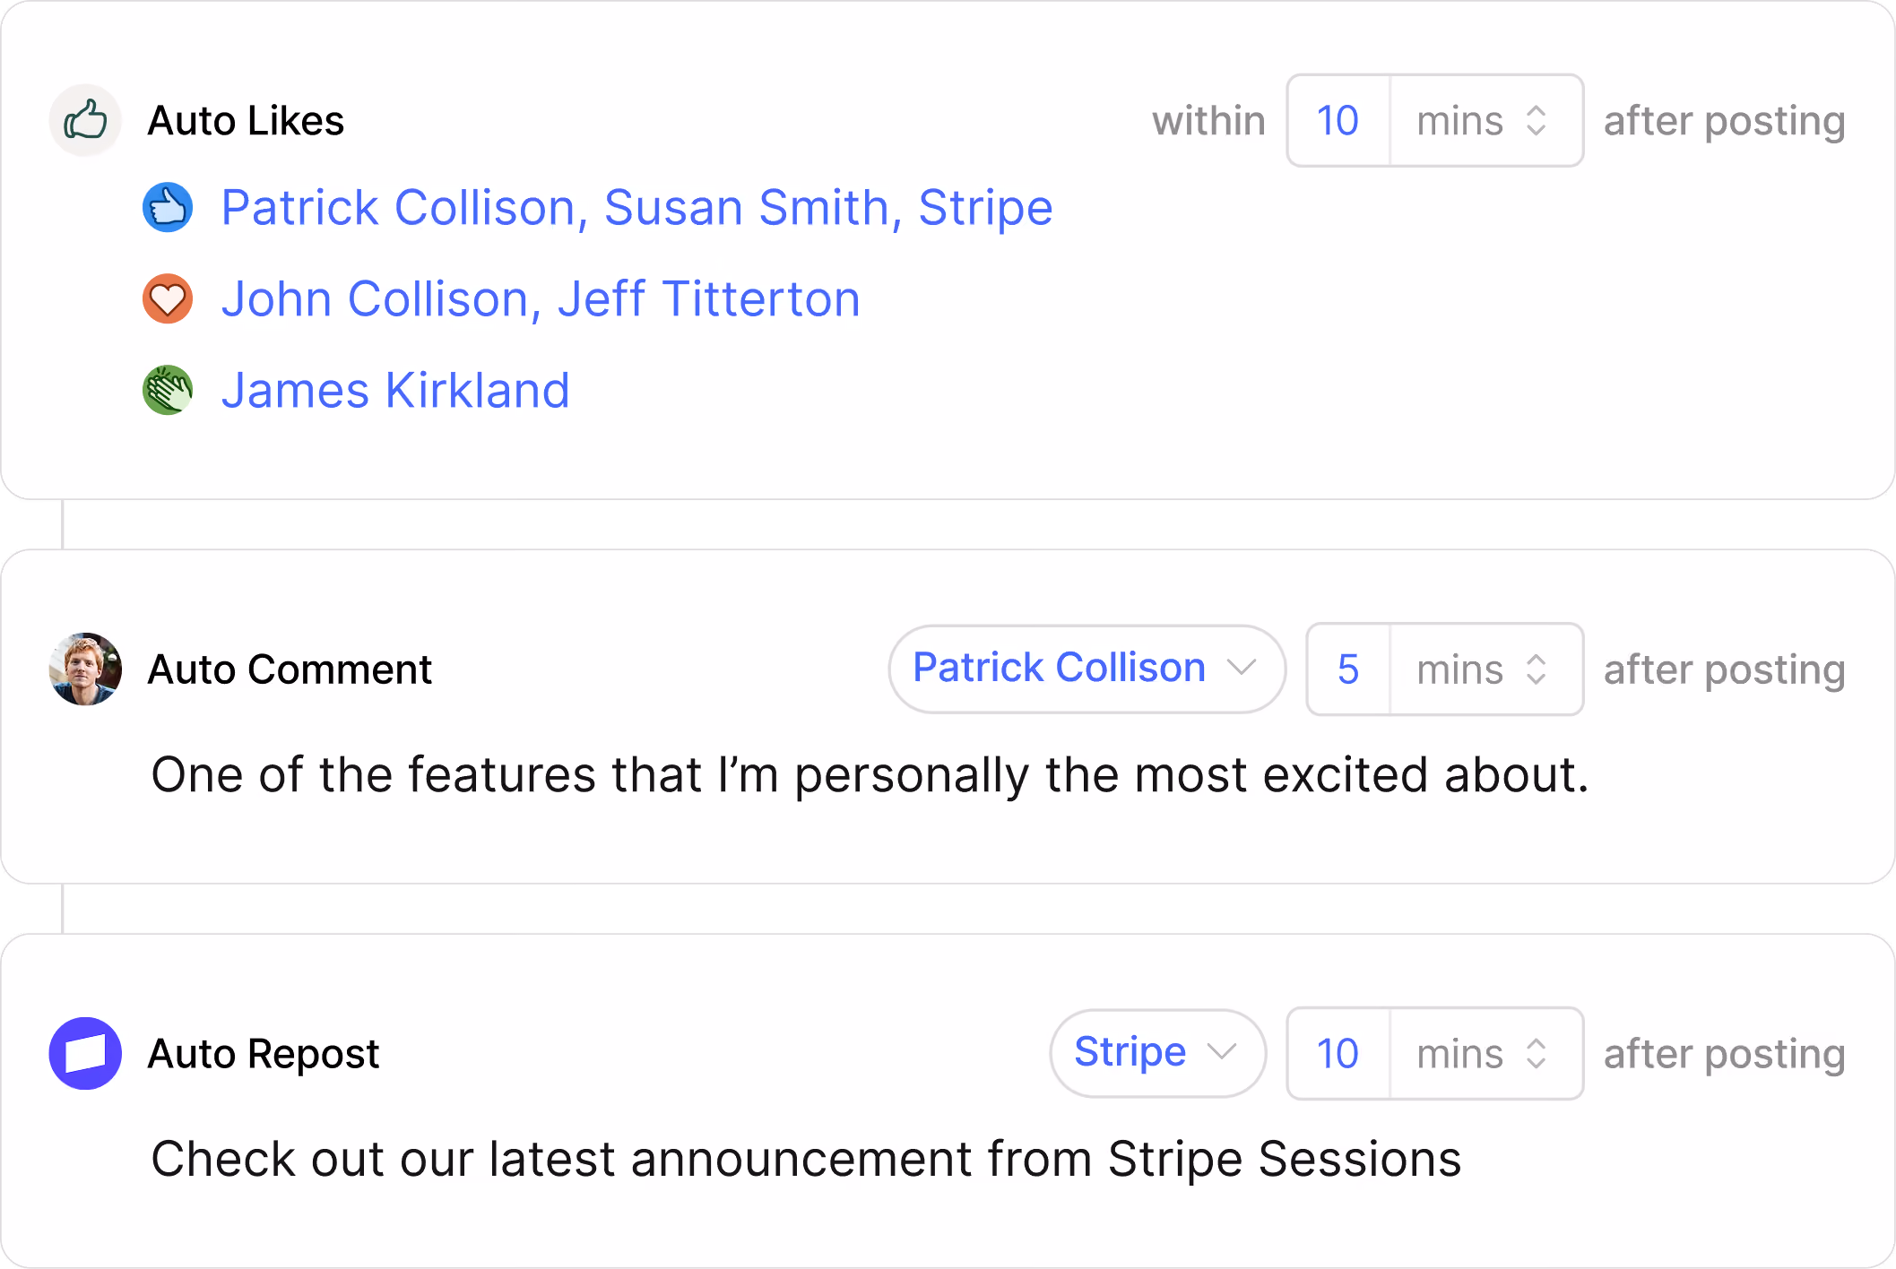Select the orange heart reaction icon
Image resolution: width=1896 pixels, height=1269 pixels.
168,298
